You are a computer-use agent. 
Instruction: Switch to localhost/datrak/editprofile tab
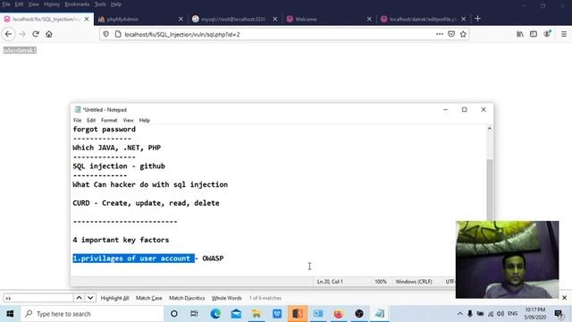click(x=423, y=19)
